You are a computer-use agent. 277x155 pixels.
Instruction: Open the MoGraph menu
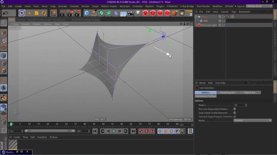[125, 6]
